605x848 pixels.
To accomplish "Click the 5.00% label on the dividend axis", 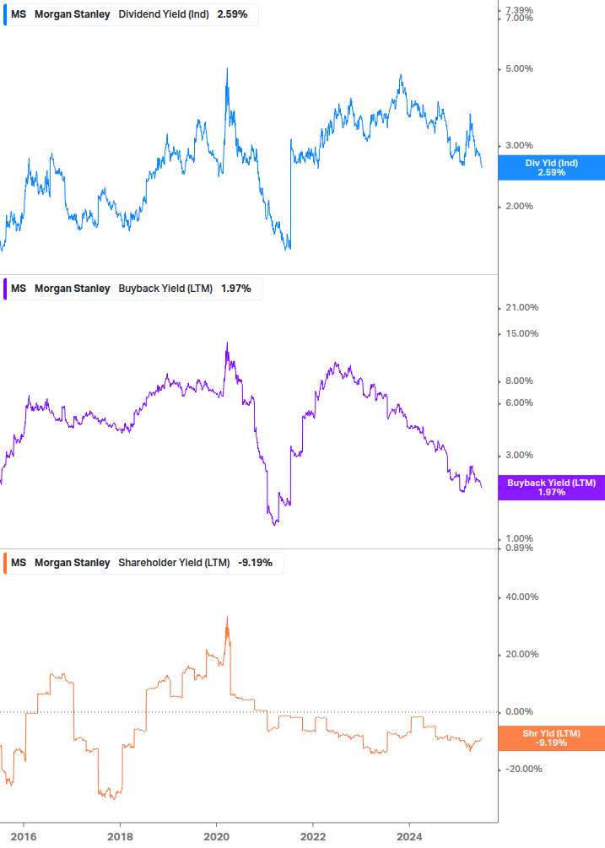I will (x=519, y=68).
